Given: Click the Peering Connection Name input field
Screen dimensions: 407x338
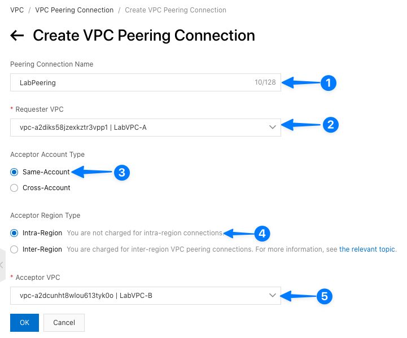Looking at the screenshot, I should pyautogui.click(x=130, y=82).
